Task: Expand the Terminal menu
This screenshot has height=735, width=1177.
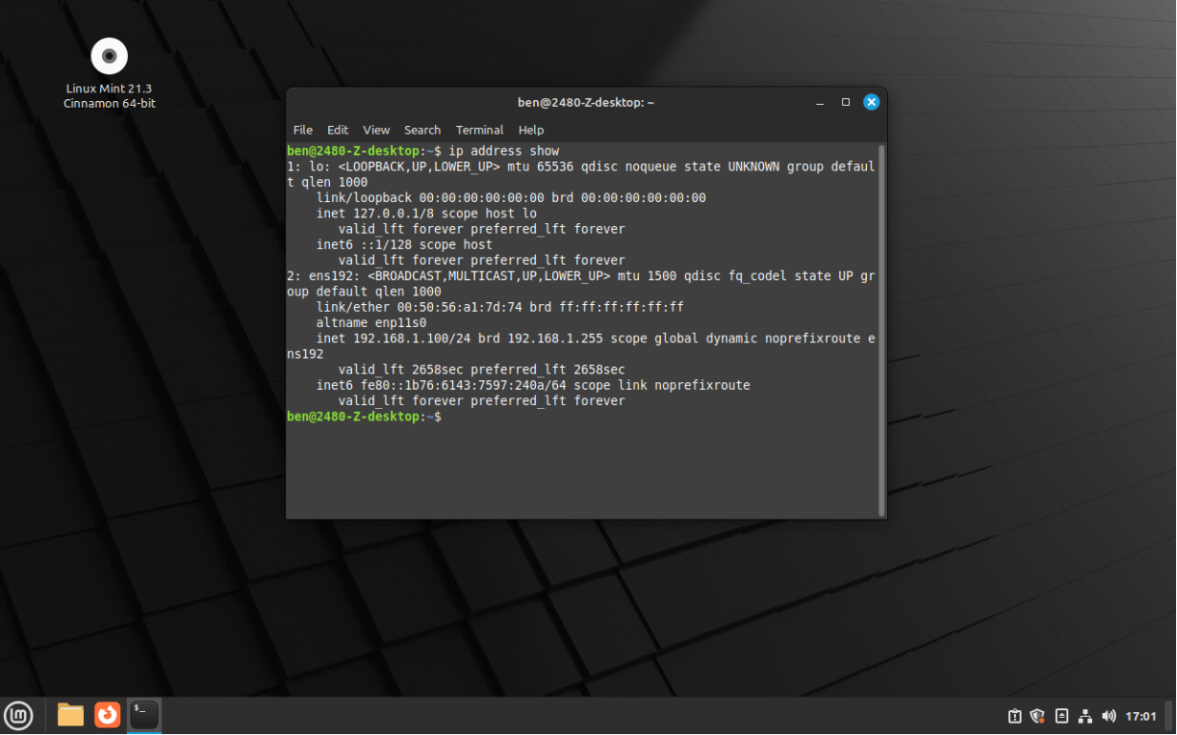Action: pyautogui.click(x=479, y=130)
